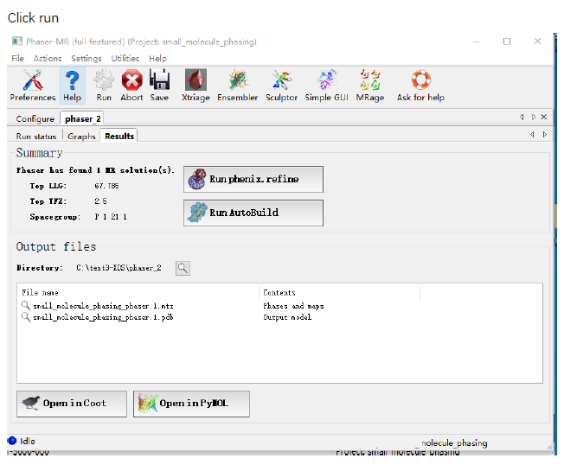Close the phaser_2 tab with X
The width and height of the screenshot is (564, 471).
click(x=544, y=117)
